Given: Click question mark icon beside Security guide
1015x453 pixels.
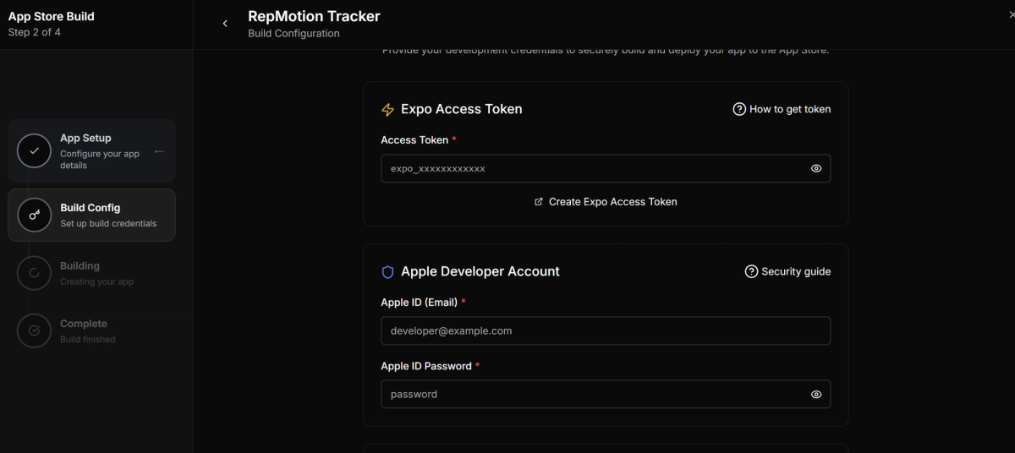Looking at the screenshot, I should (751, 271).
